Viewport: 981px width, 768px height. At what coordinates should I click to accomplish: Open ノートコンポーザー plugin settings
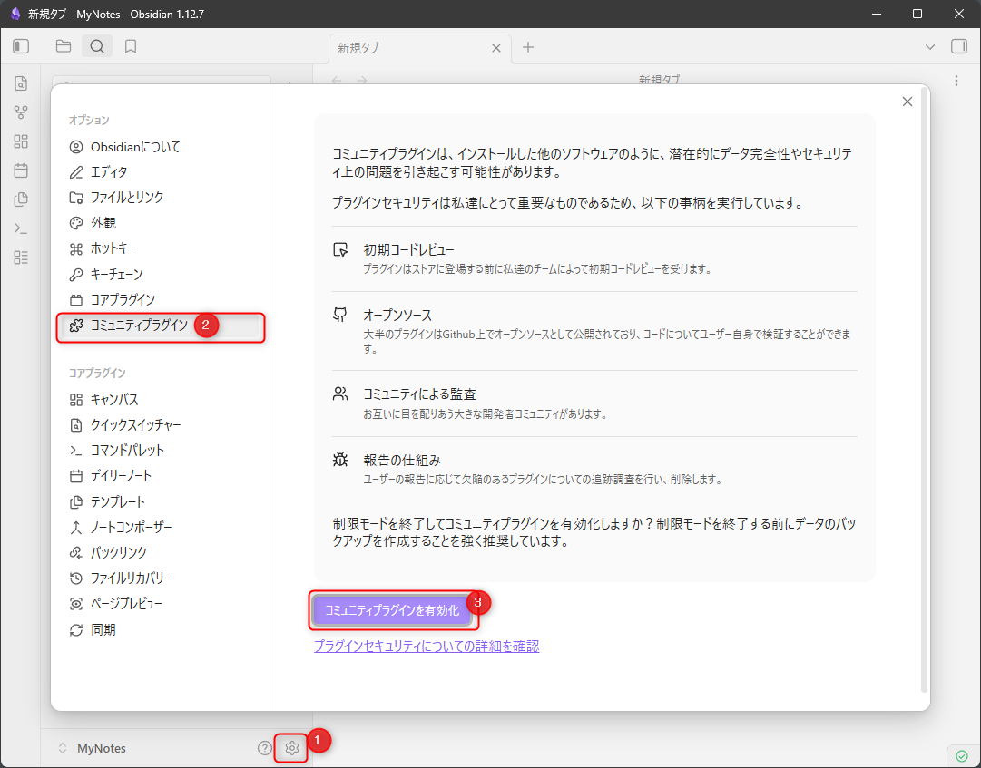click(162, 528)
